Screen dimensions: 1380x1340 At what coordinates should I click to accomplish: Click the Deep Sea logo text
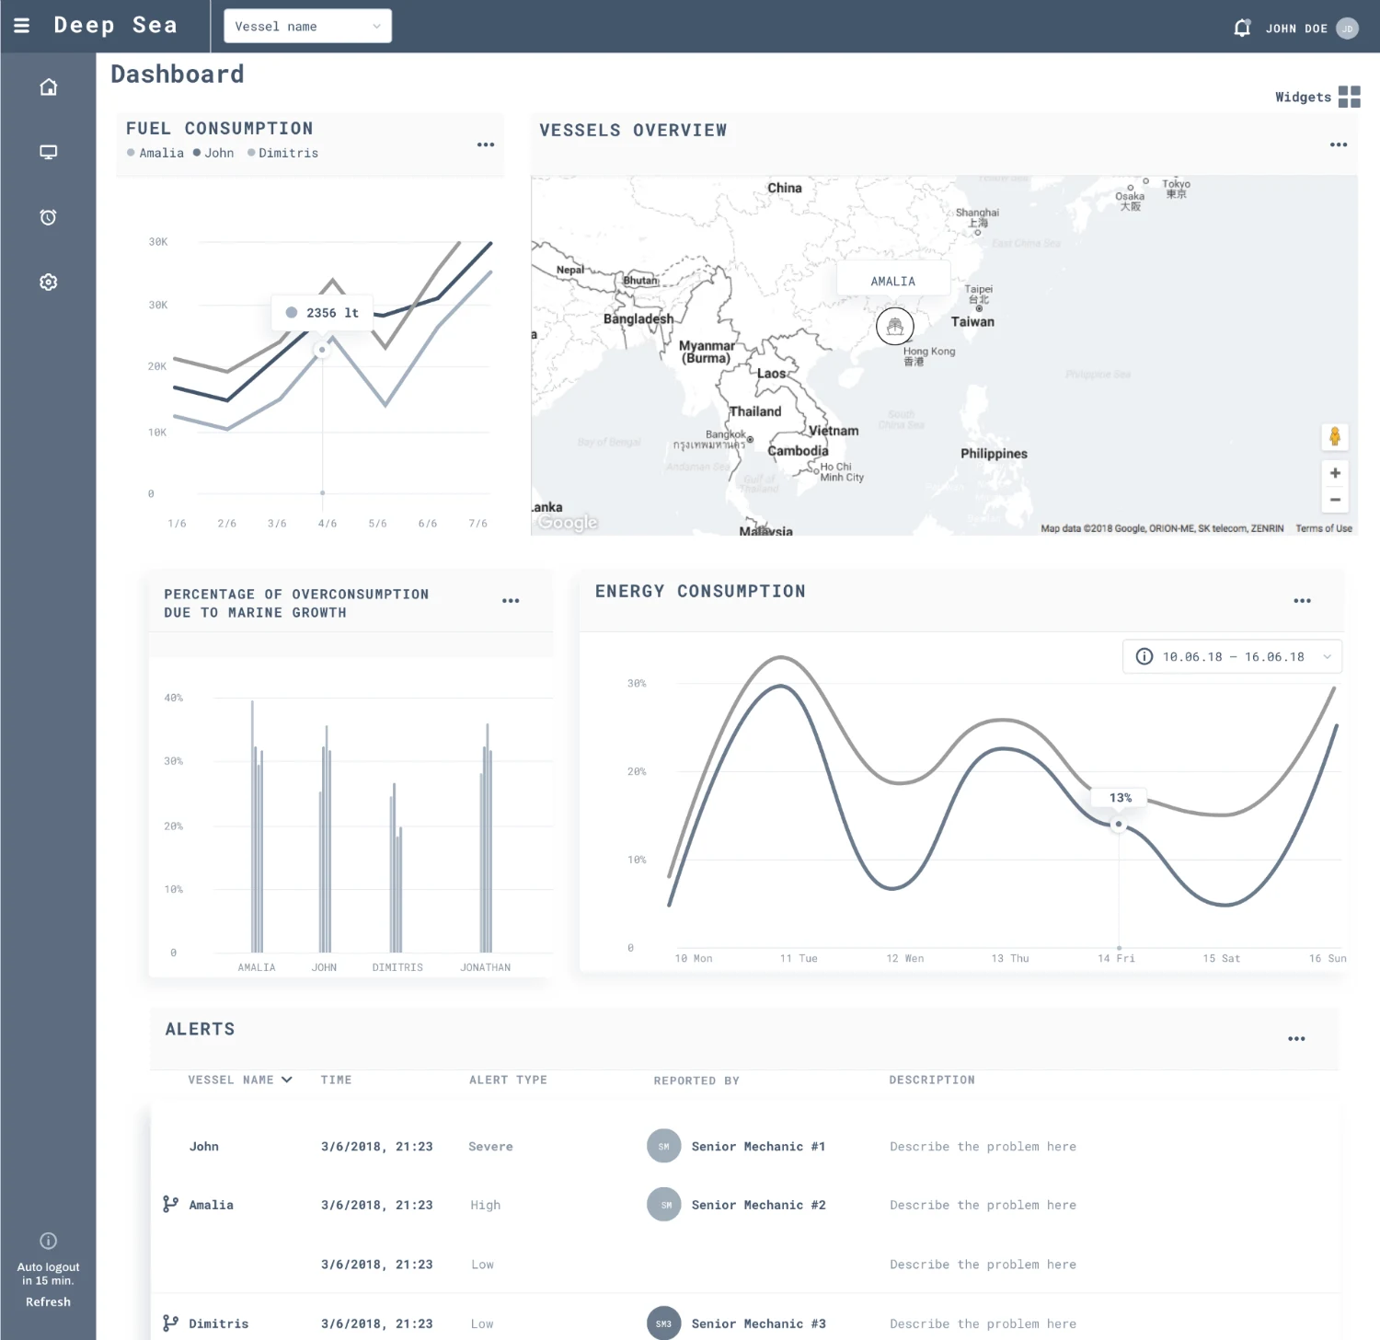click(x=115, y=25)
